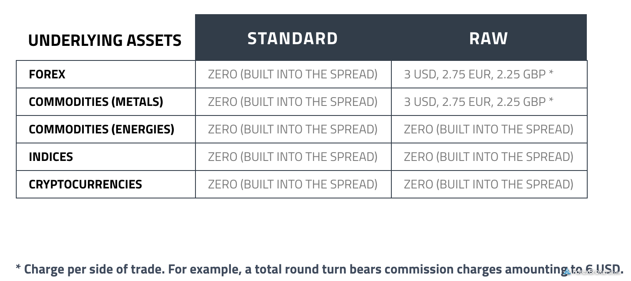The image size is (631, 281).
Task: Select the UNDERLYING ASSETS heading
Action: [x=105, y=40]
